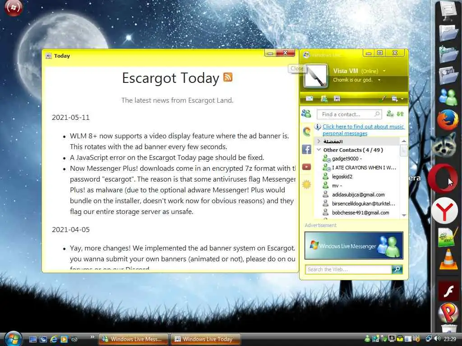The height and width of the screenshot is (346, 462).
Task: Launch Opera from the desktop dock
Action: click(x=443, y=178)
